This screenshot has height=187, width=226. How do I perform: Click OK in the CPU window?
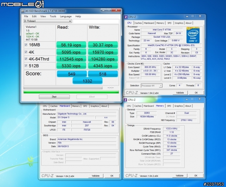tap(196, 93)
